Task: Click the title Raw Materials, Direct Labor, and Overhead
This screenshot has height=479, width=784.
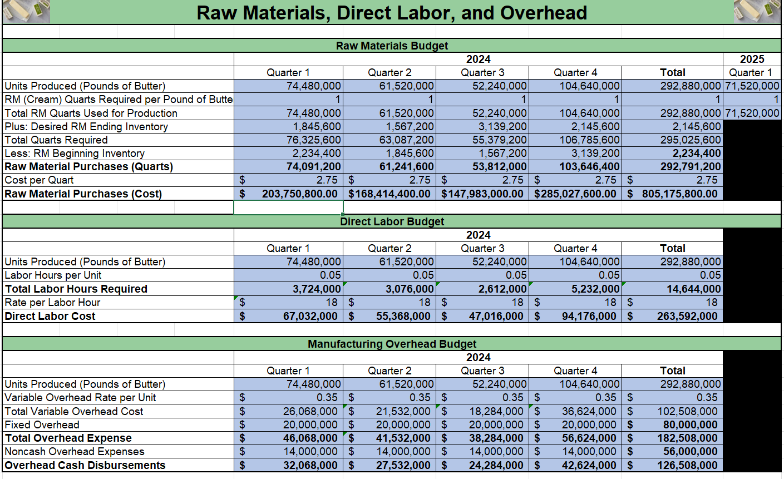Action: pos(392,12)
